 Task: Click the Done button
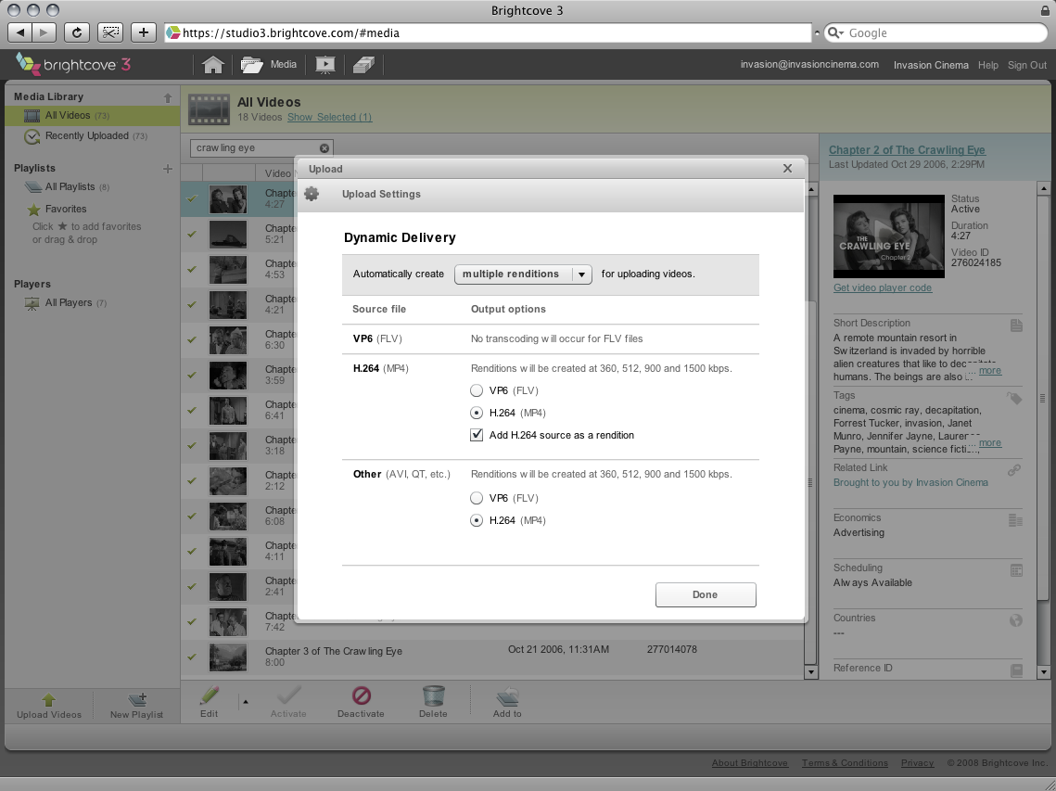point(705,594)
